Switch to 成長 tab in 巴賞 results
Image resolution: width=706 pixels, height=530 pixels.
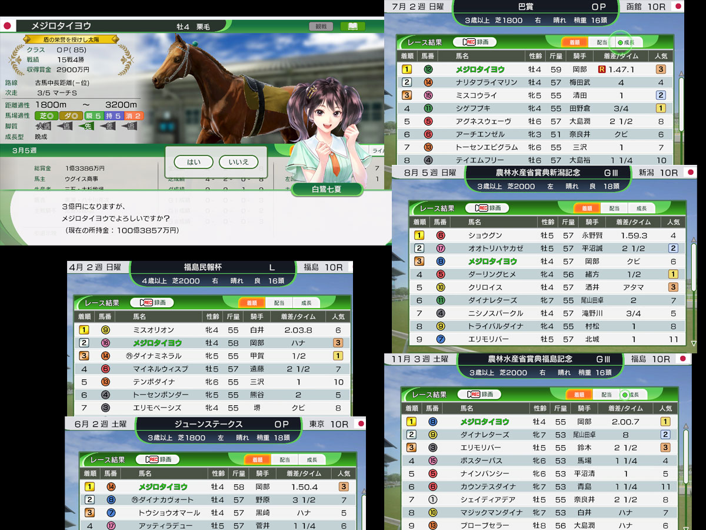(x=626, y=42)
